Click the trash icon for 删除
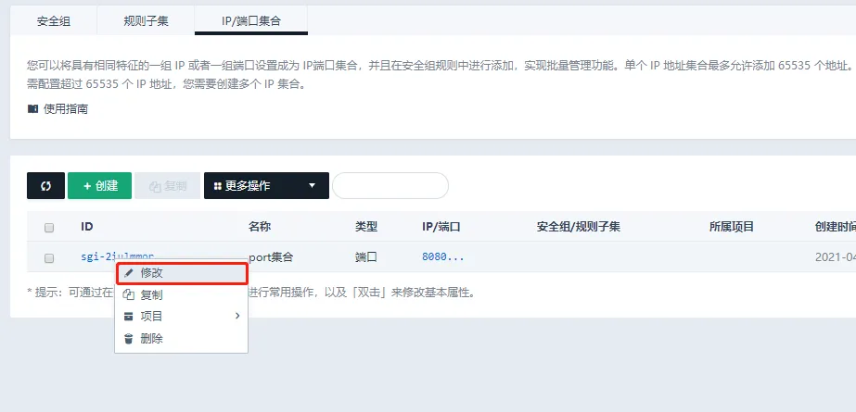 (x=129, y=339)
